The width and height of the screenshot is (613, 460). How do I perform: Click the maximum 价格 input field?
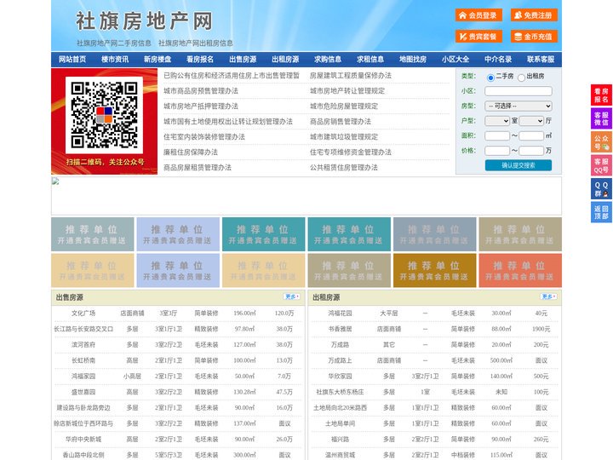[531, 151]
